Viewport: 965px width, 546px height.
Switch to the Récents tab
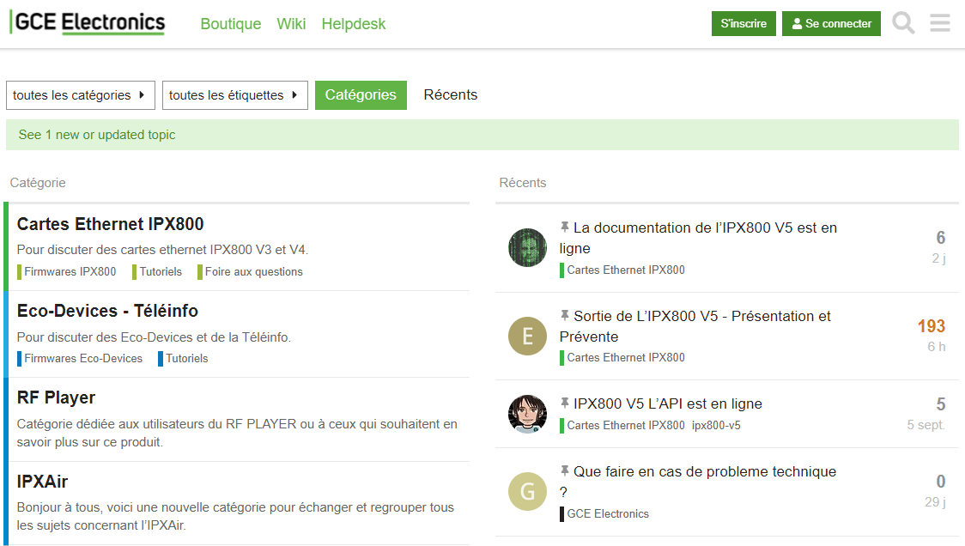point(450,95)
